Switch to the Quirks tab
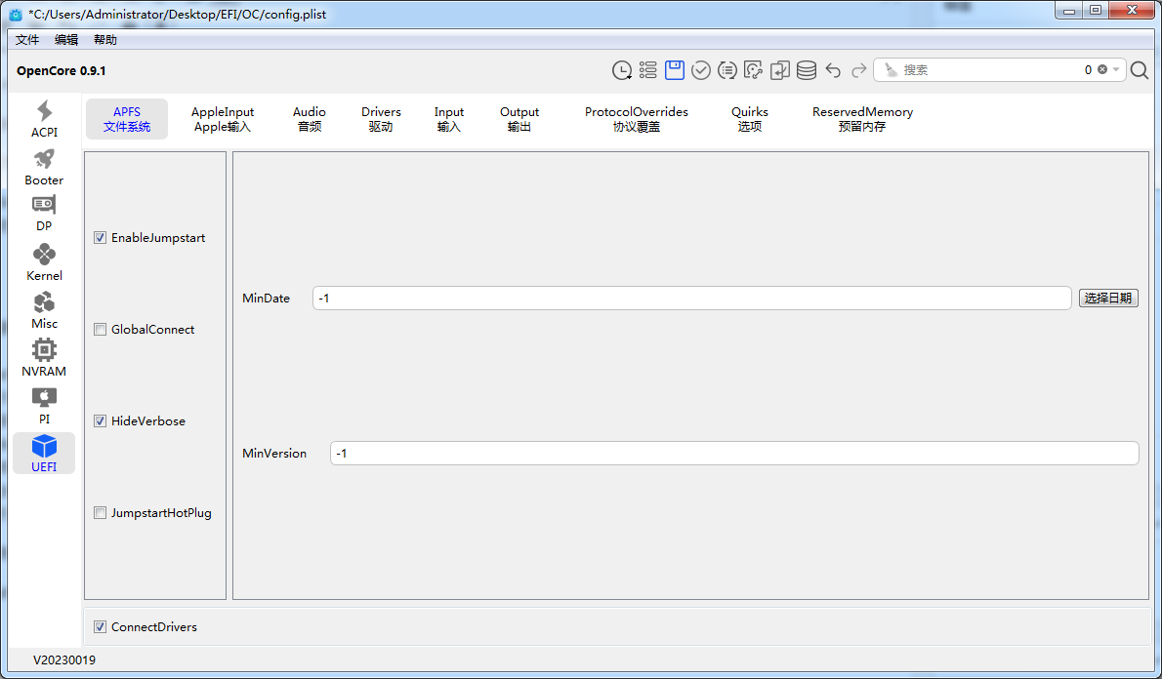Viewport: 1162px width, 679px height. [x=749, y=119]
